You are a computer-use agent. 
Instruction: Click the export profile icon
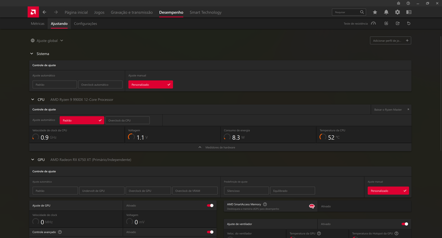coord(397,23)
